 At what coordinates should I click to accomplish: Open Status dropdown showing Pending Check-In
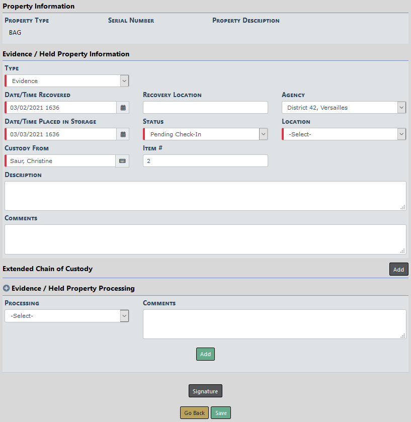point(205,134)
